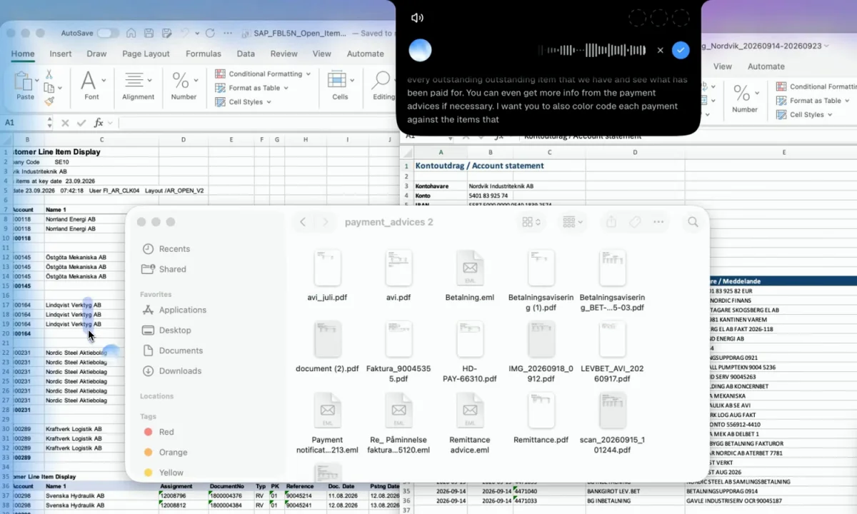
Task: Select the Orange tag in Finder sidebar
Action: (166, 452)
